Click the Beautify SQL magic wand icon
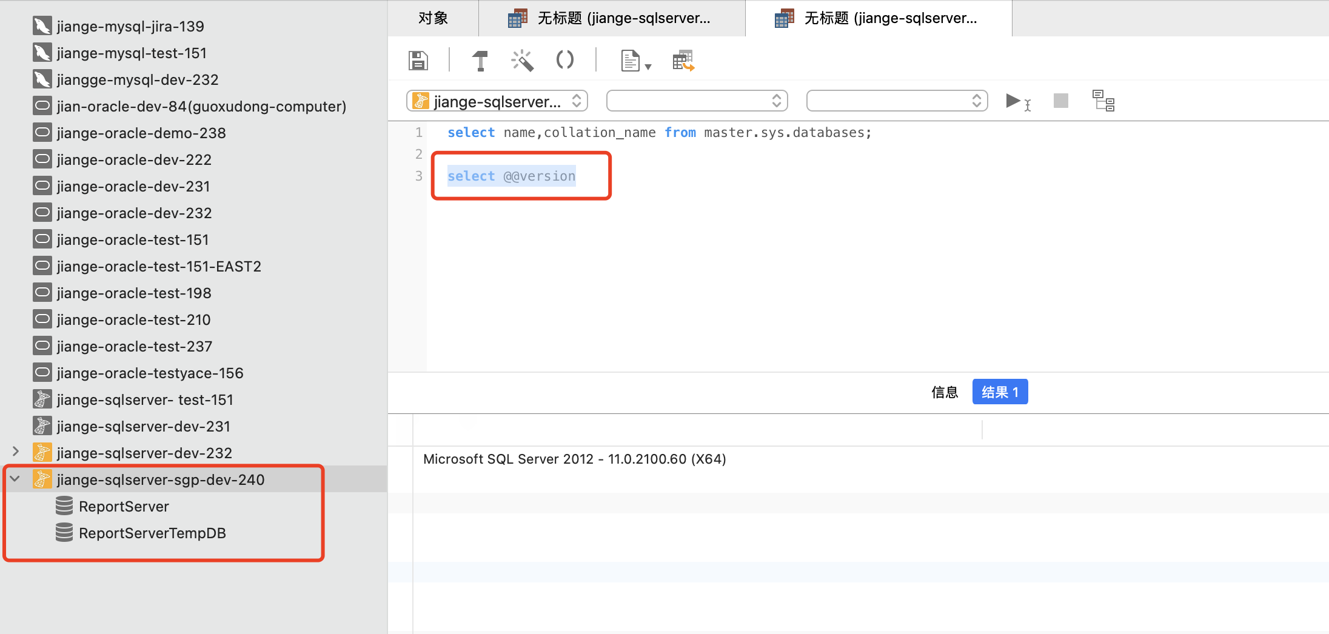 [x=522, y=61]
